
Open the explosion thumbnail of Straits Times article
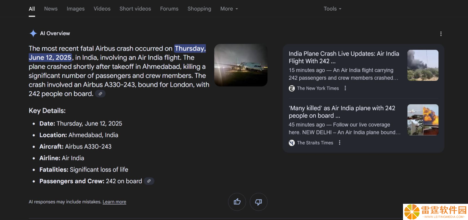[423, 120]
